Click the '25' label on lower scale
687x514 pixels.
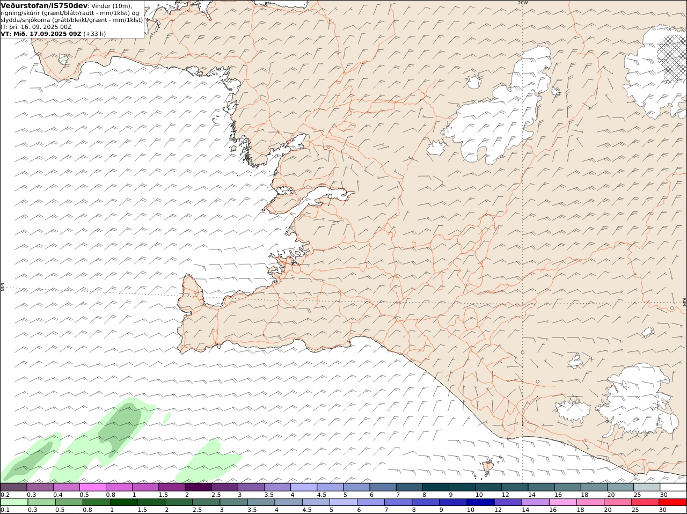point(635,510)
